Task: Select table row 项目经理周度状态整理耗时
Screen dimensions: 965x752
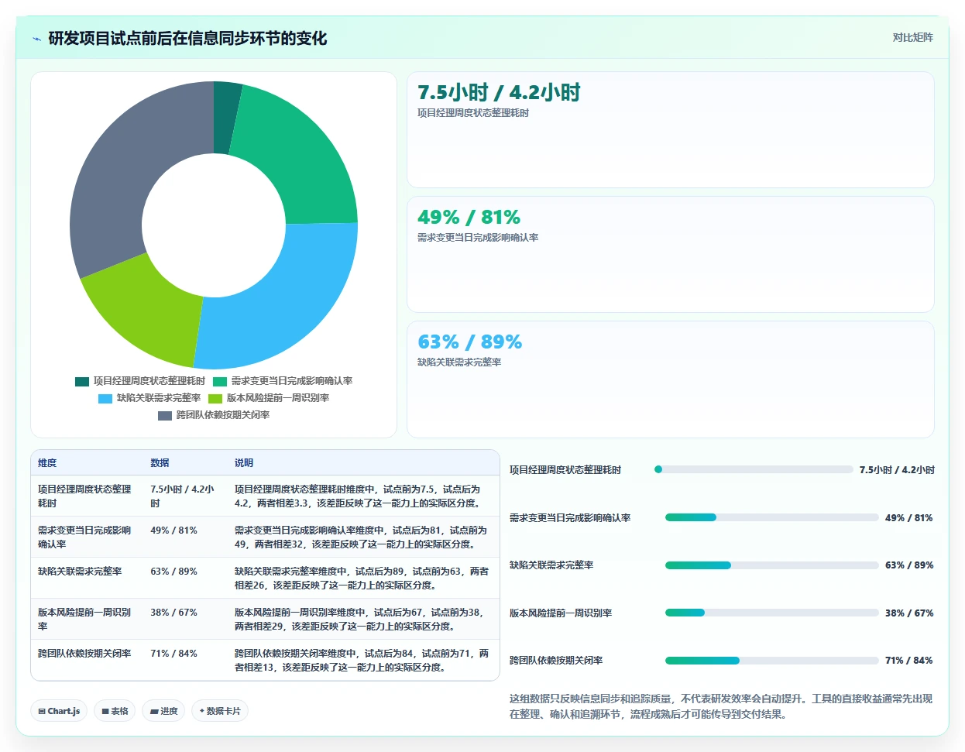Action: click(x=266, y=496)
